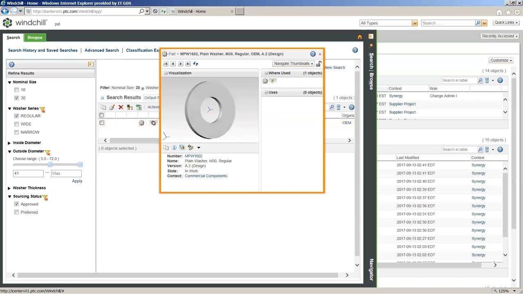Screen dimensions: 523x294
Task: Click edit icon in Search Results toolbar
Action: coord(112,107)
